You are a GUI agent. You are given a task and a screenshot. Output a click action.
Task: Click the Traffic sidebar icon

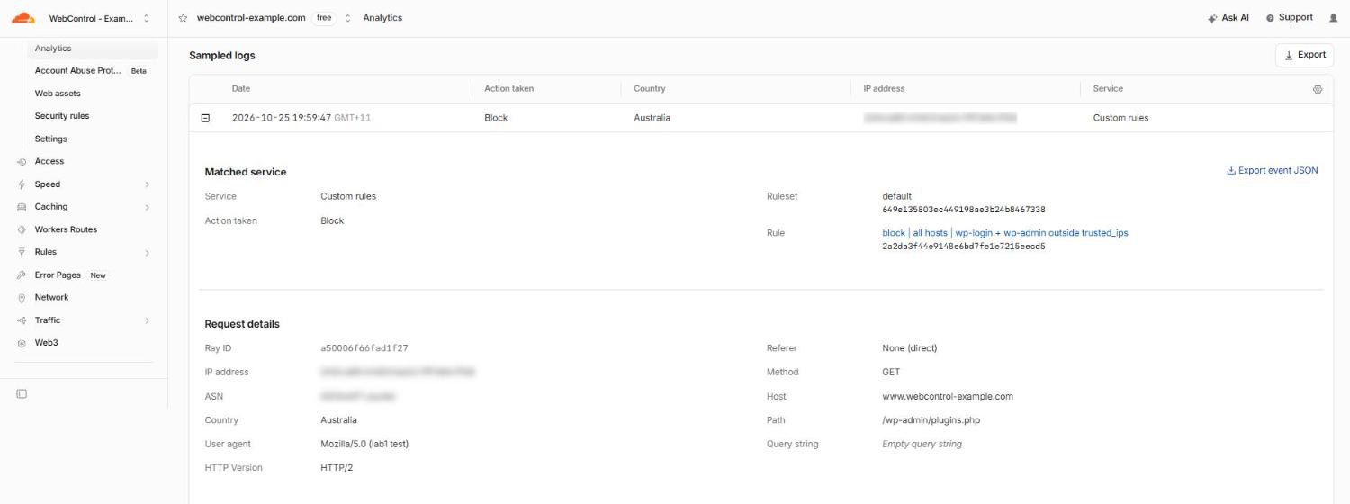tap(22, 320)
